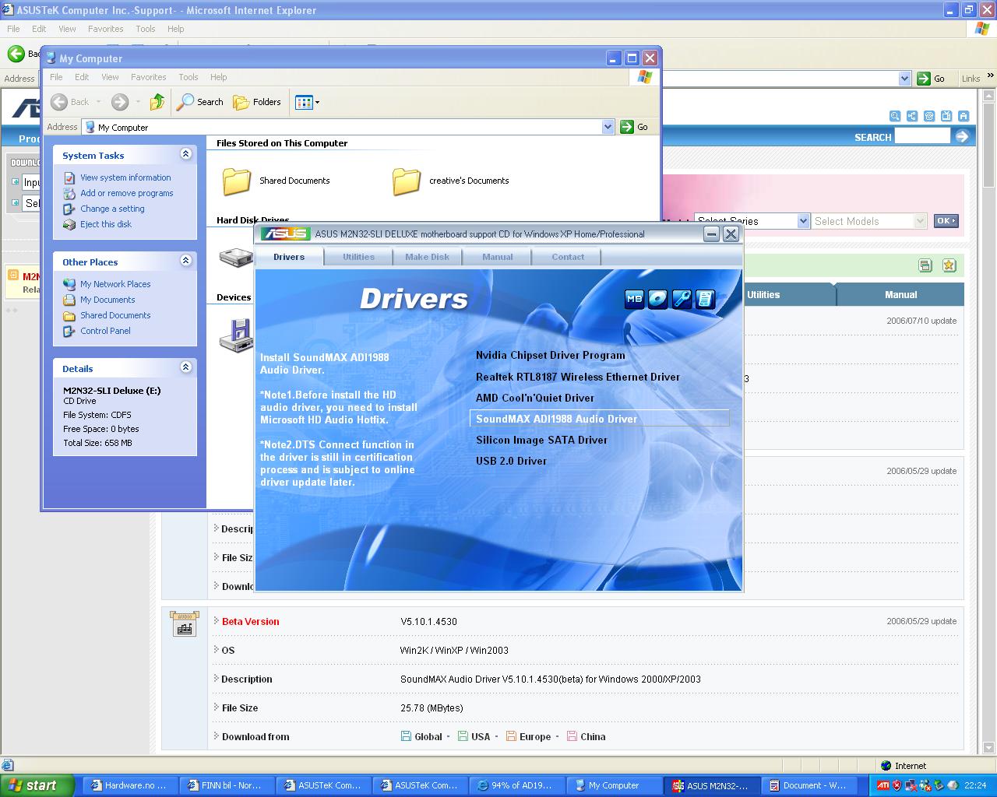
Task: Open the Select Models dropdown
Action: tap(869, 221)
